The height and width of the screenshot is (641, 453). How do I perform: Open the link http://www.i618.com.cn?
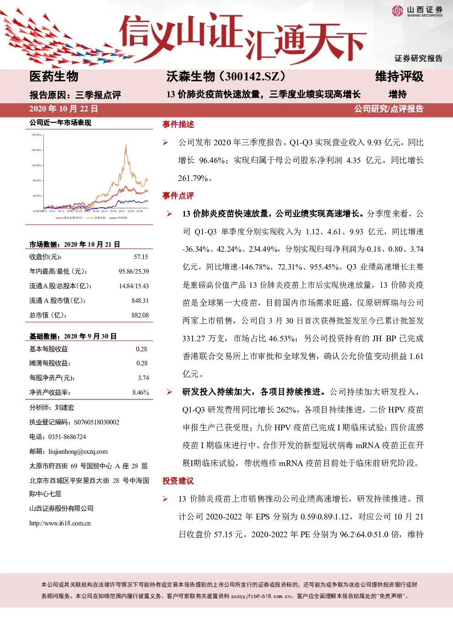tap(60, 524)
